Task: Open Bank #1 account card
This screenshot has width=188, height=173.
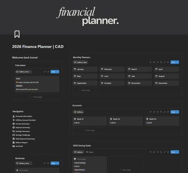Action: point(89,121)
